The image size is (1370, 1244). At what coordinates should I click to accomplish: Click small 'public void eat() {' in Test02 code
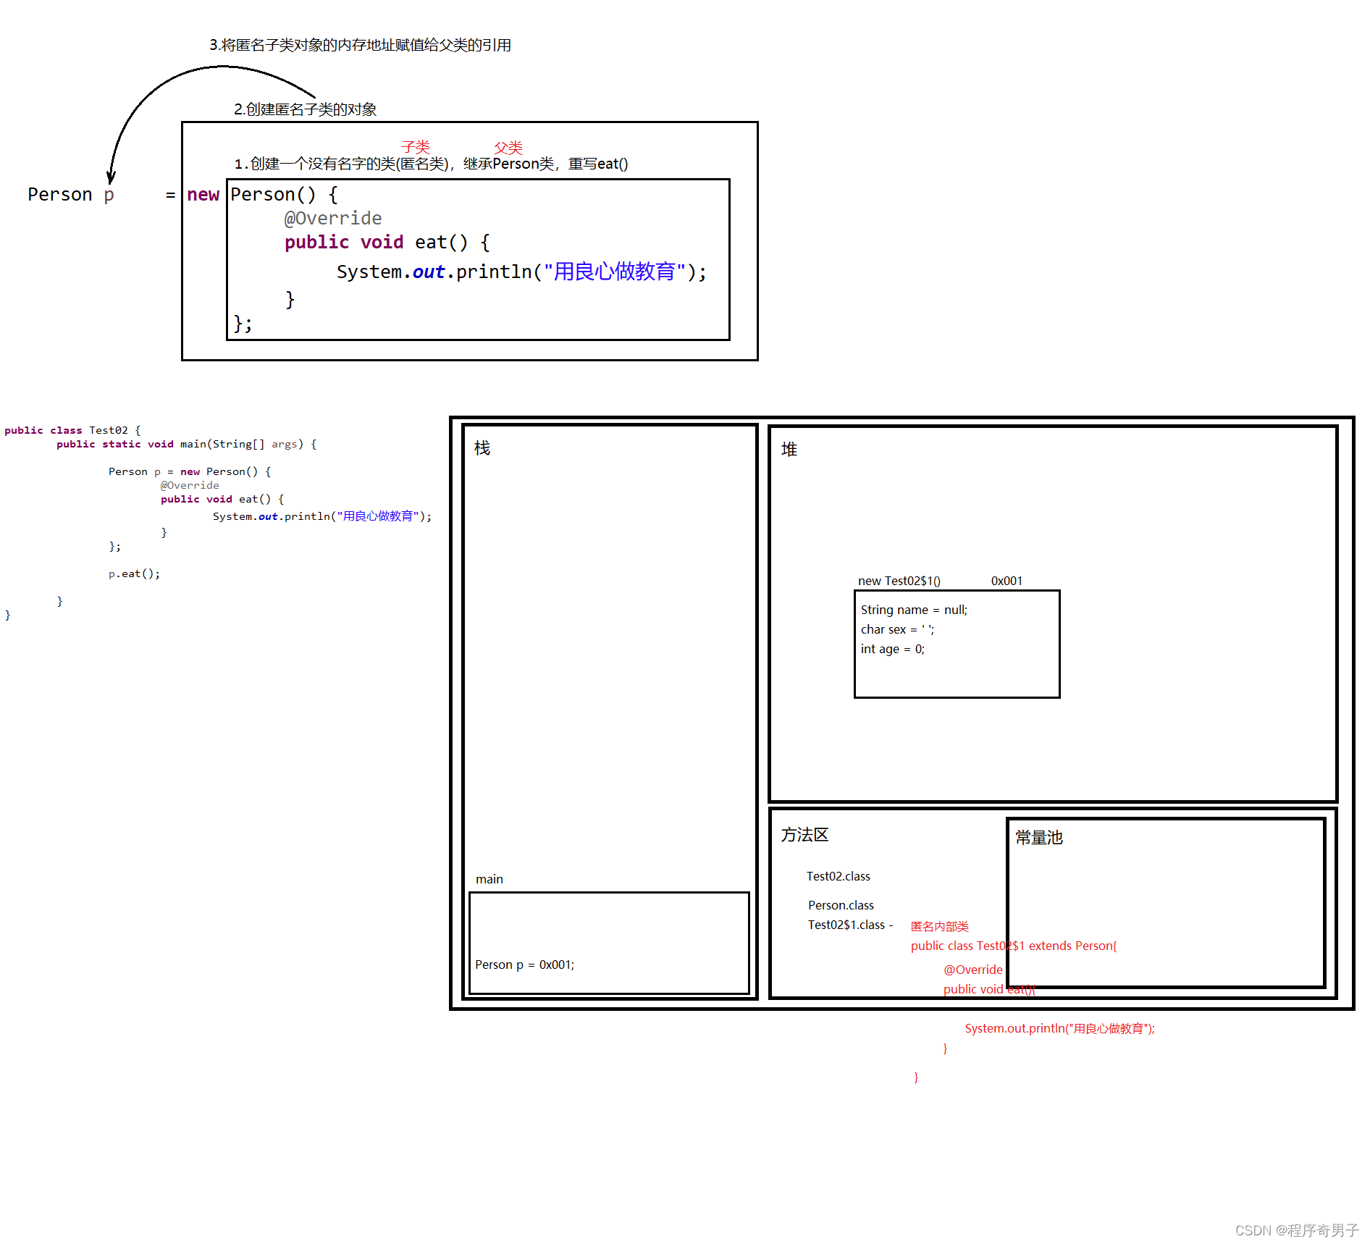222,499
